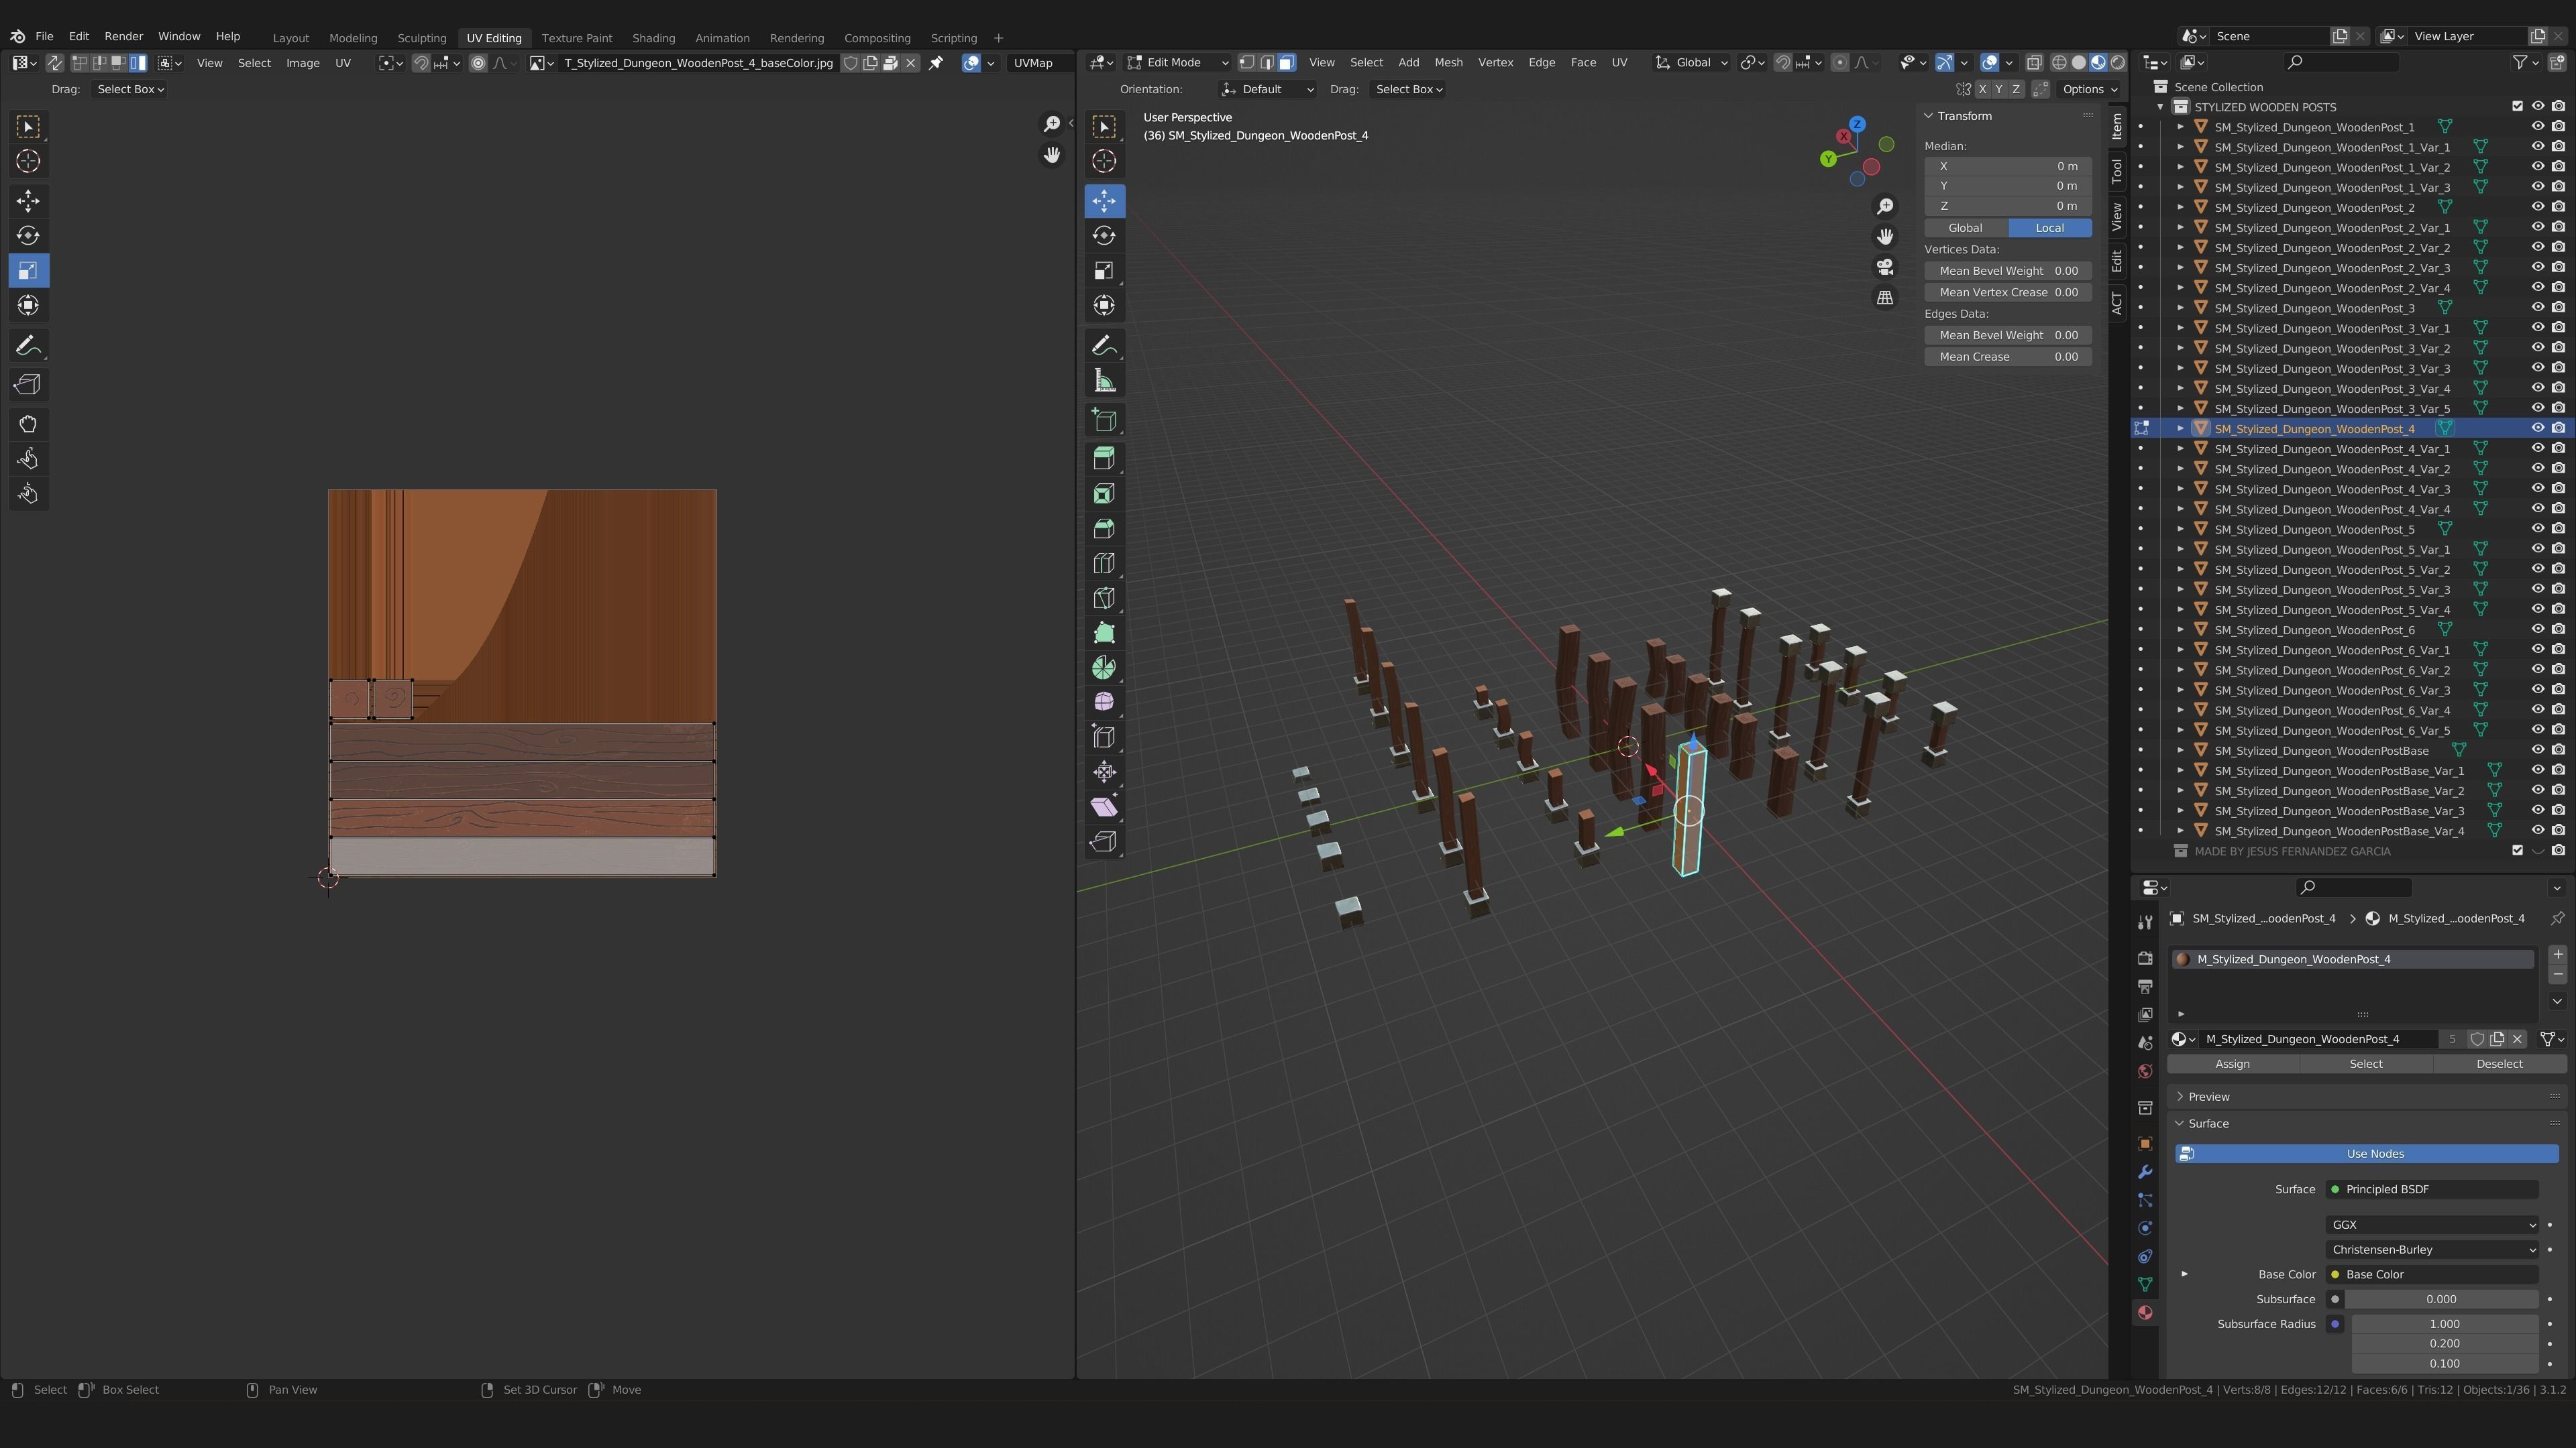Click the Base Color linked texture field
Screen dimensions: 2576x1448
point(2432,1275)
